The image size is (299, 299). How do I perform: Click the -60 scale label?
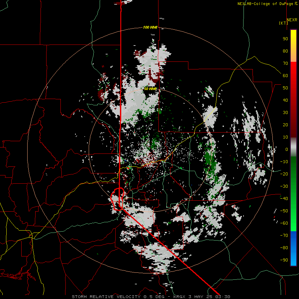click(284, 223)
